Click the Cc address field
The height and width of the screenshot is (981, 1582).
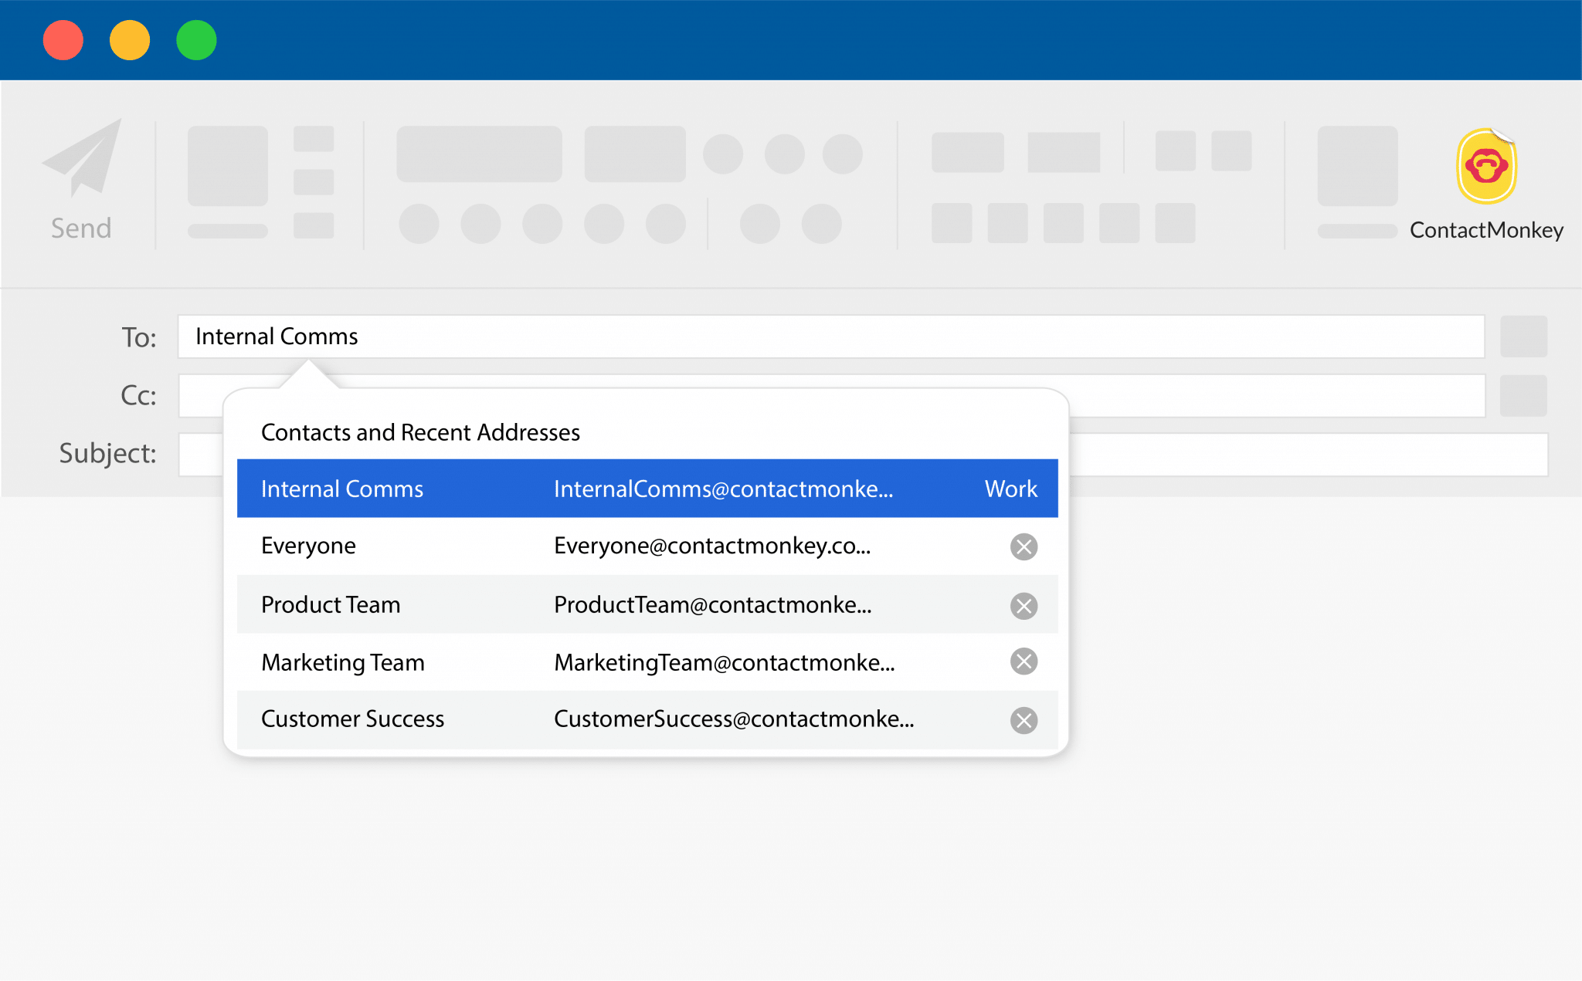(831, 396)
